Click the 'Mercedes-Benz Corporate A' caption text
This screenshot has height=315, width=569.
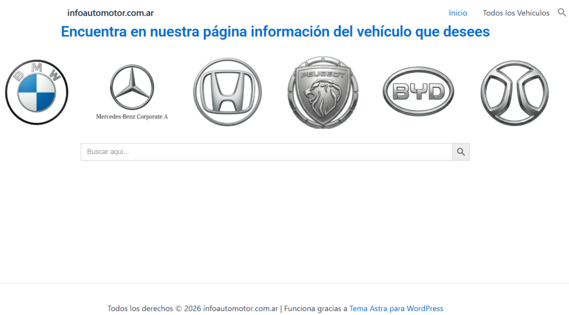tap(132, 117)
